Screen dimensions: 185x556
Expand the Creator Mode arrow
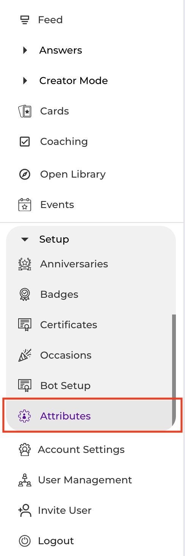coord(25,81)
